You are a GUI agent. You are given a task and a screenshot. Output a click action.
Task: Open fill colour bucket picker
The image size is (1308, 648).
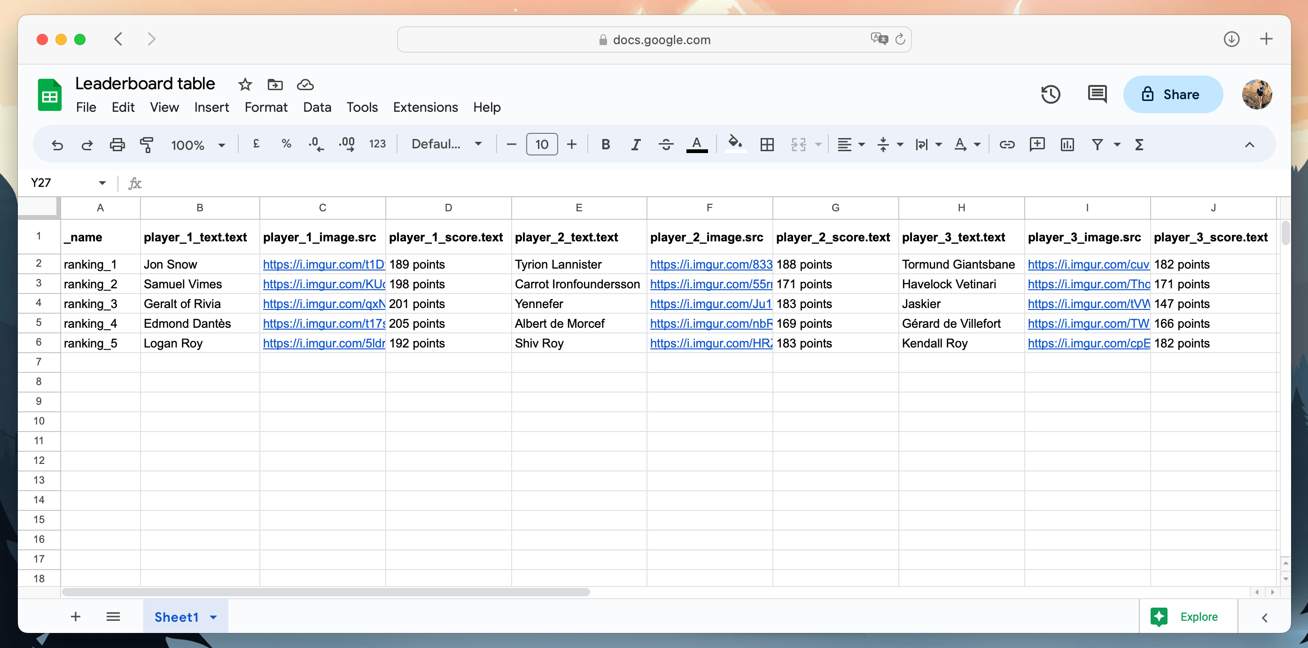[x=735, y=144]
